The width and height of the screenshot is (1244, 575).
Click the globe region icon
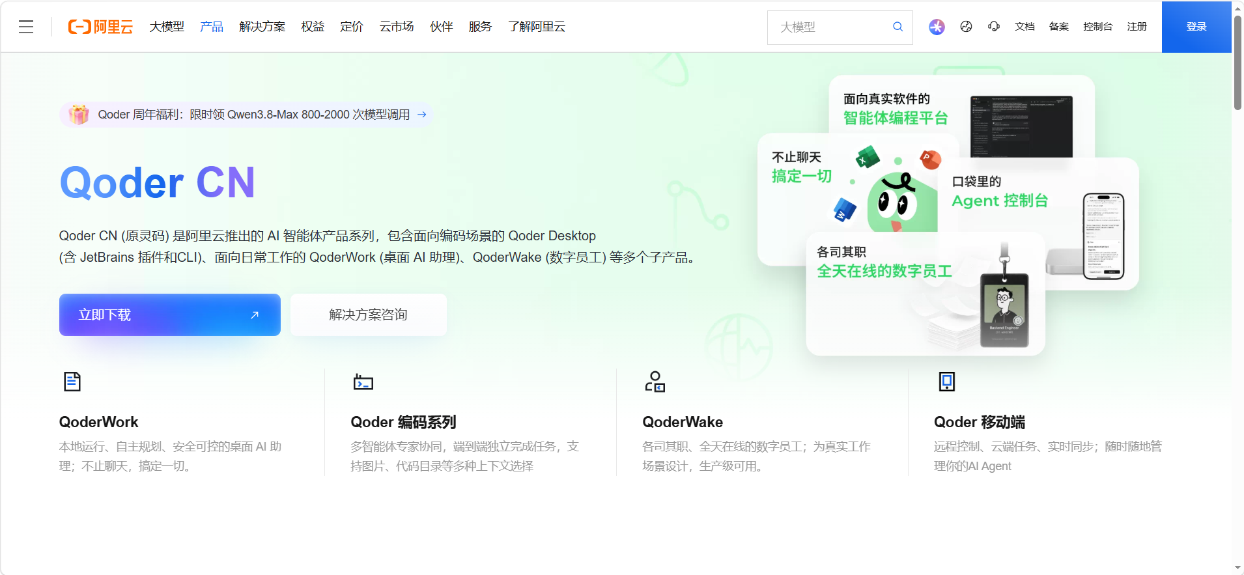pos(966,27)
